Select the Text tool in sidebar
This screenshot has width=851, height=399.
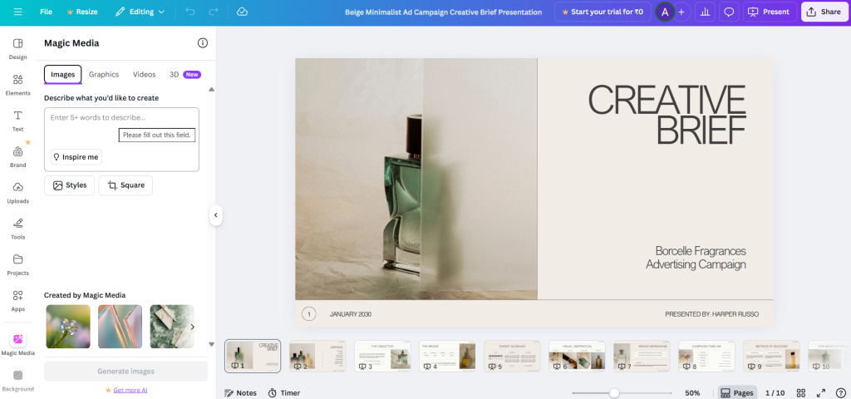pos(18,121)
